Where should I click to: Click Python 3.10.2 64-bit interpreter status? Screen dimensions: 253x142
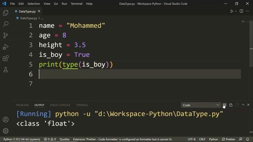click(x=22, y=139)
